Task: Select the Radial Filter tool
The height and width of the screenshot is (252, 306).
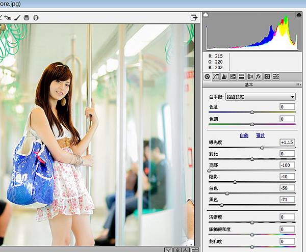Action: [36, 18]
